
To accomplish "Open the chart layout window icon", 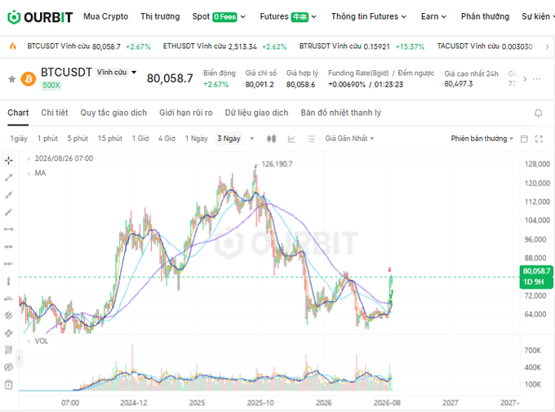I will point(524,139).
